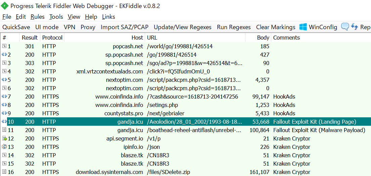Click Import SAZ/PCAP button
Viewport: 371px width, 176px height.
pyautogui.click(x=125, y=27)
